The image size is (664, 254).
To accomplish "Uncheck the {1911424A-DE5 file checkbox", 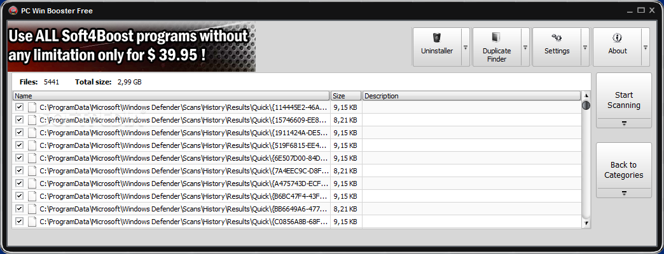I will click(19, 132).
